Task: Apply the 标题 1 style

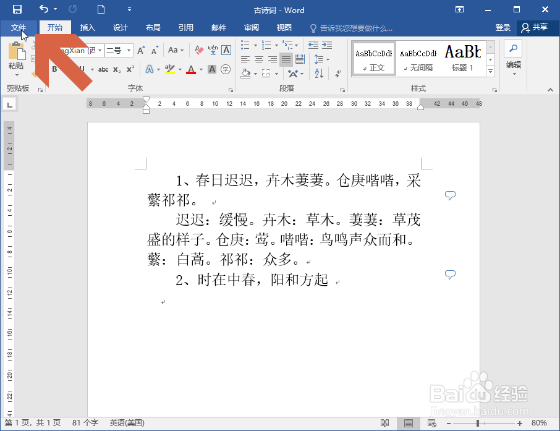Action: pyautogui.click(x=462, y=58)
